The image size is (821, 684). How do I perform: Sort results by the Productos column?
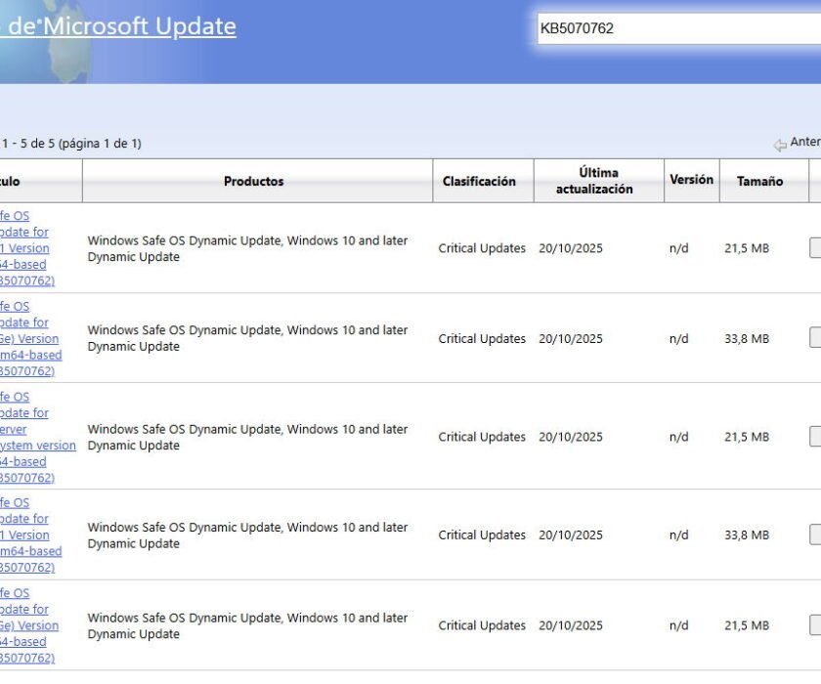(x=254, y=181)
